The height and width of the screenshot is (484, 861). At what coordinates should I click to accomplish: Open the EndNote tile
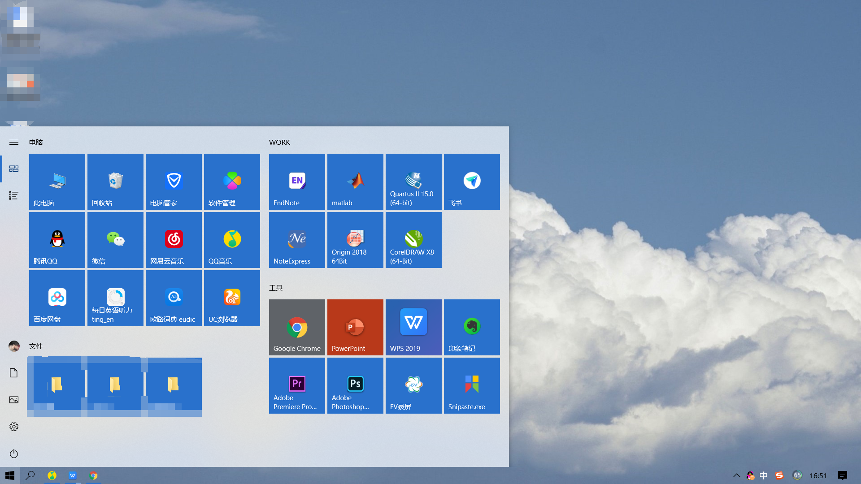point(296,181)
